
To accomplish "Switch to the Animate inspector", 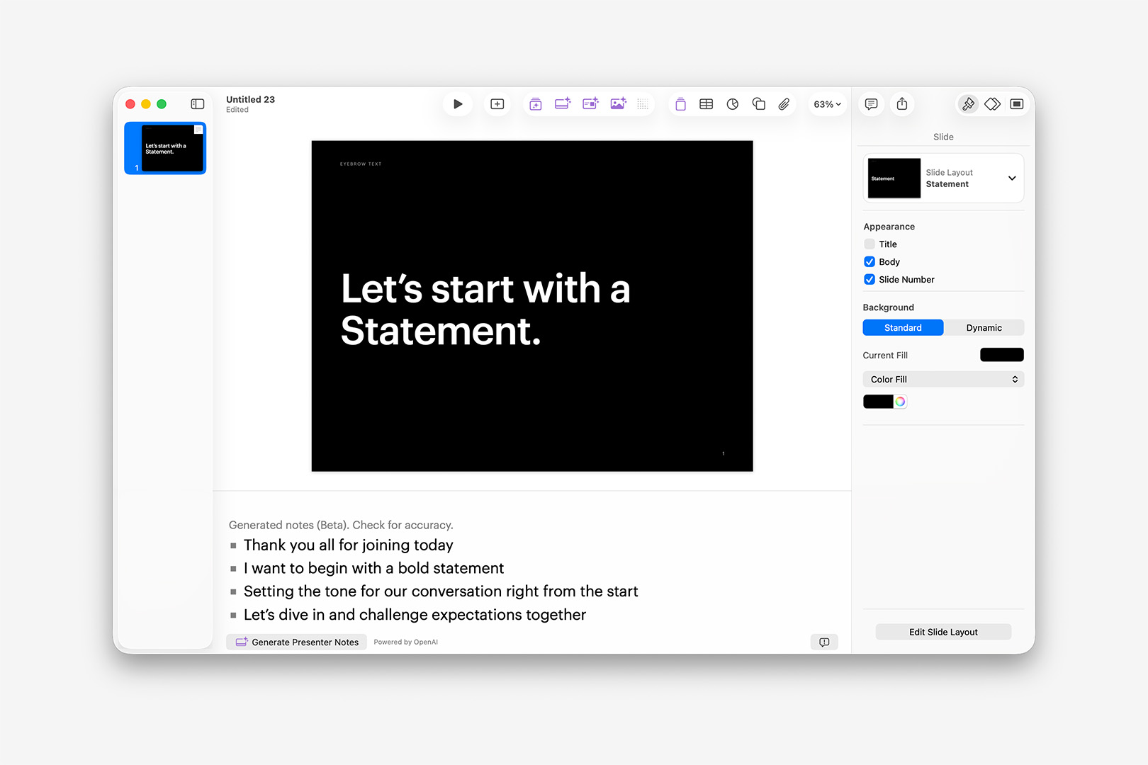I will click(992, 103).
